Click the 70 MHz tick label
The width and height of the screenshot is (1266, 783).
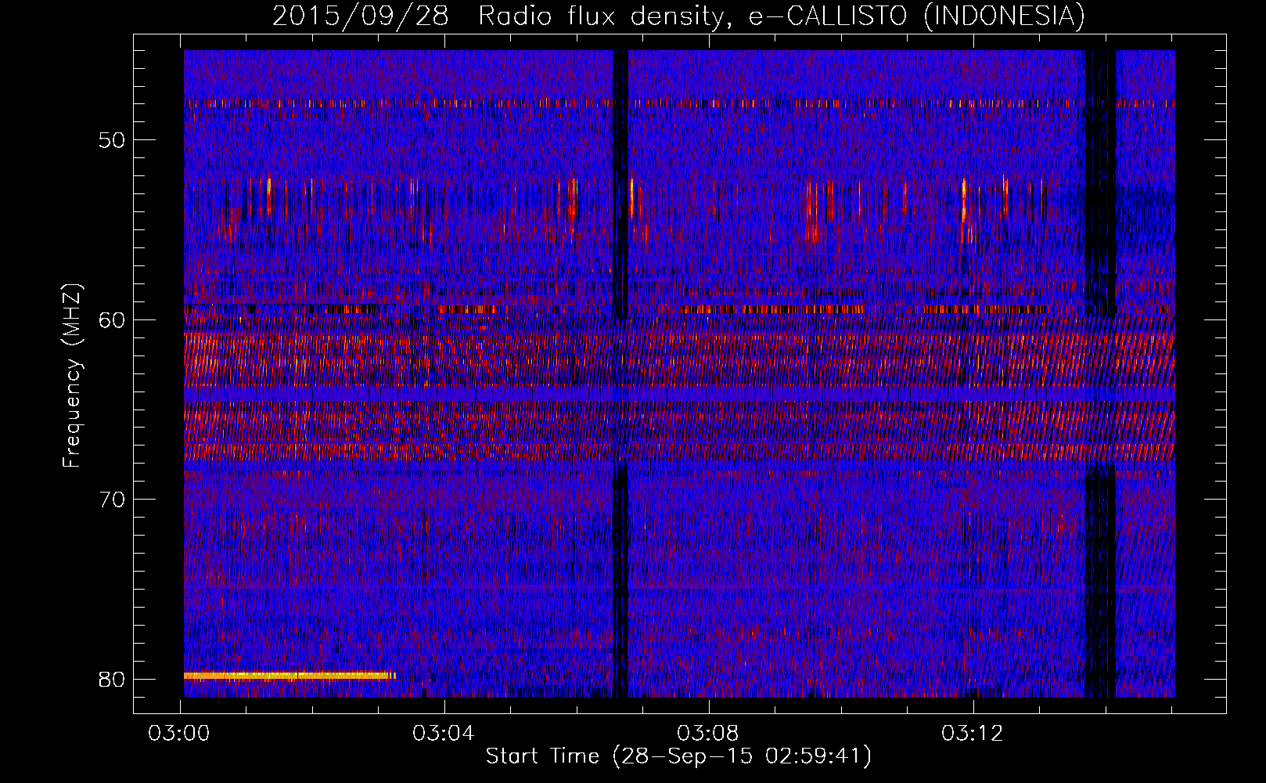113,499
